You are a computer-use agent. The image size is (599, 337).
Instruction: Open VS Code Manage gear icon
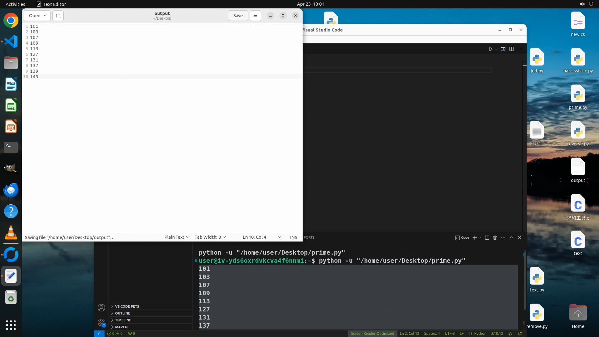click(x=101, y=322)
